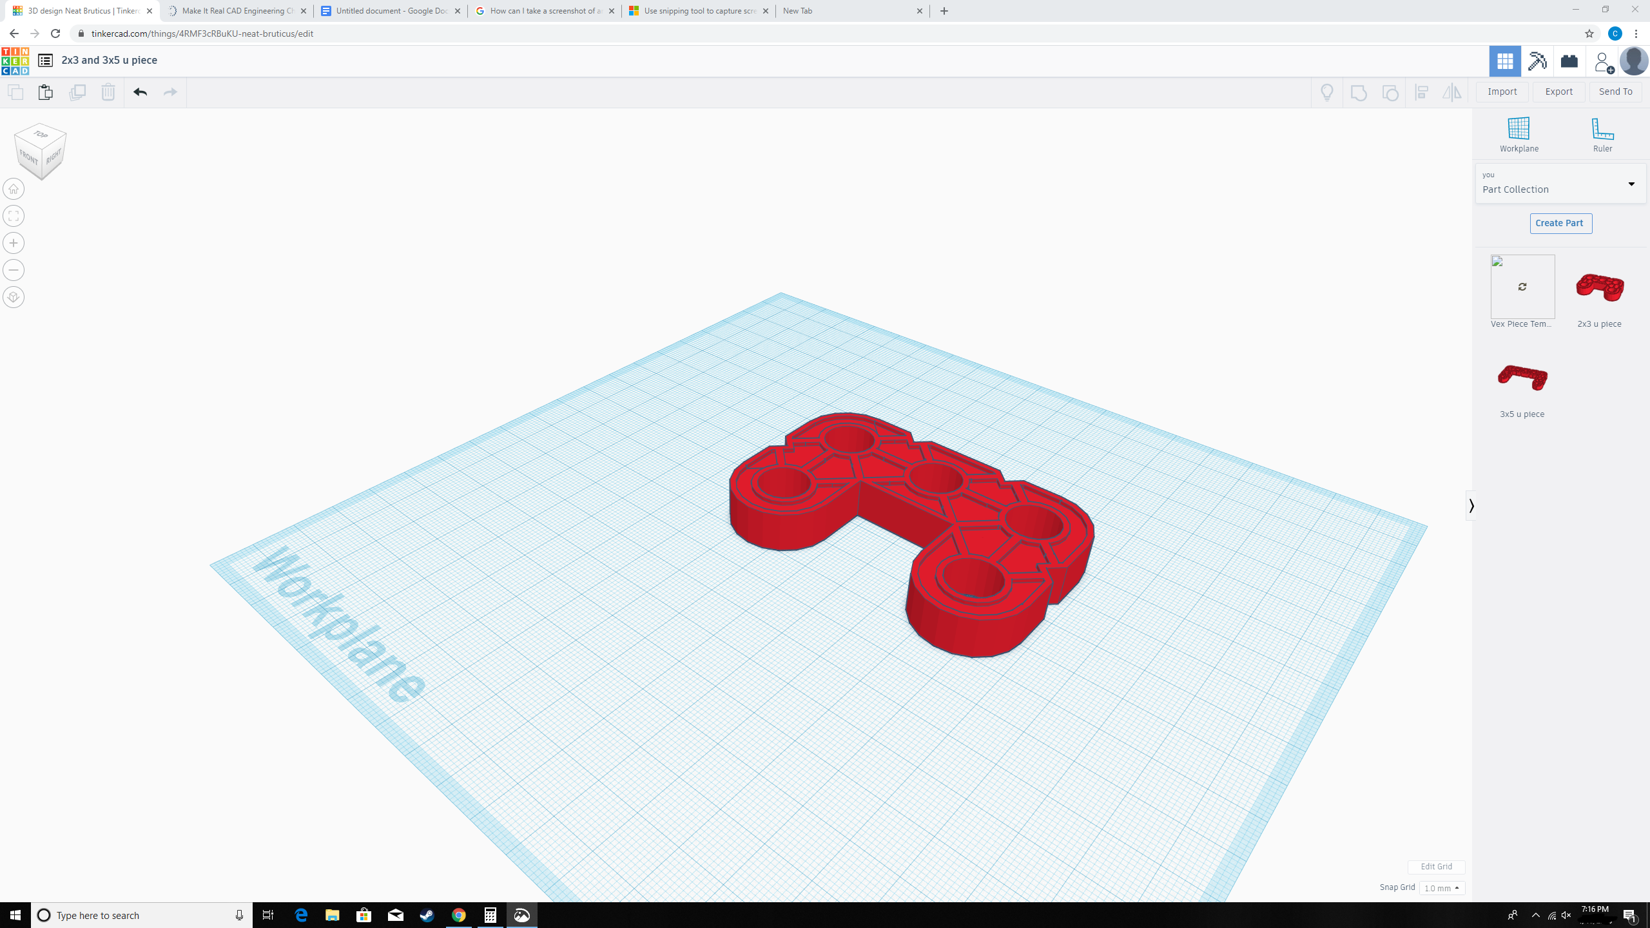The image size is (1650, 928).
Task: Zoom in with the plus button
Action: coord(14,243)
